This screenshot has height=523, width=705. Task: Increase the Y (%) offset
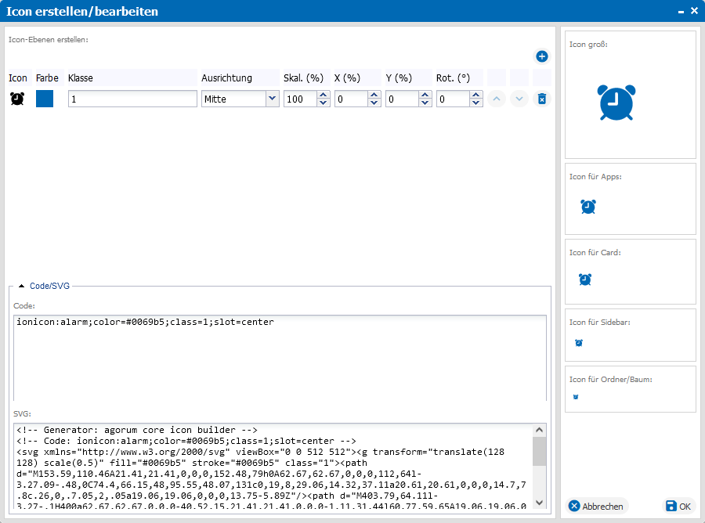pos(425,95)
